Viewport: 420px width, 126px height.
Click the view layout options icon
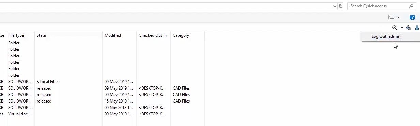pos(391,17)
